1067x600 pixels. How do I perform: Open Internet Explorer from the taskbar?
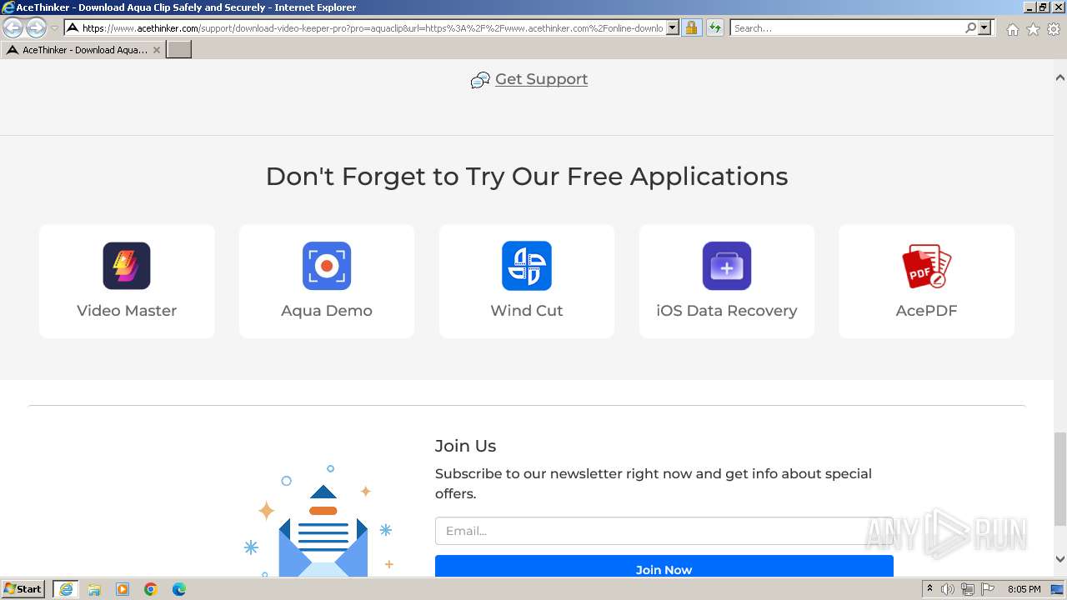(x=66, y=589)
